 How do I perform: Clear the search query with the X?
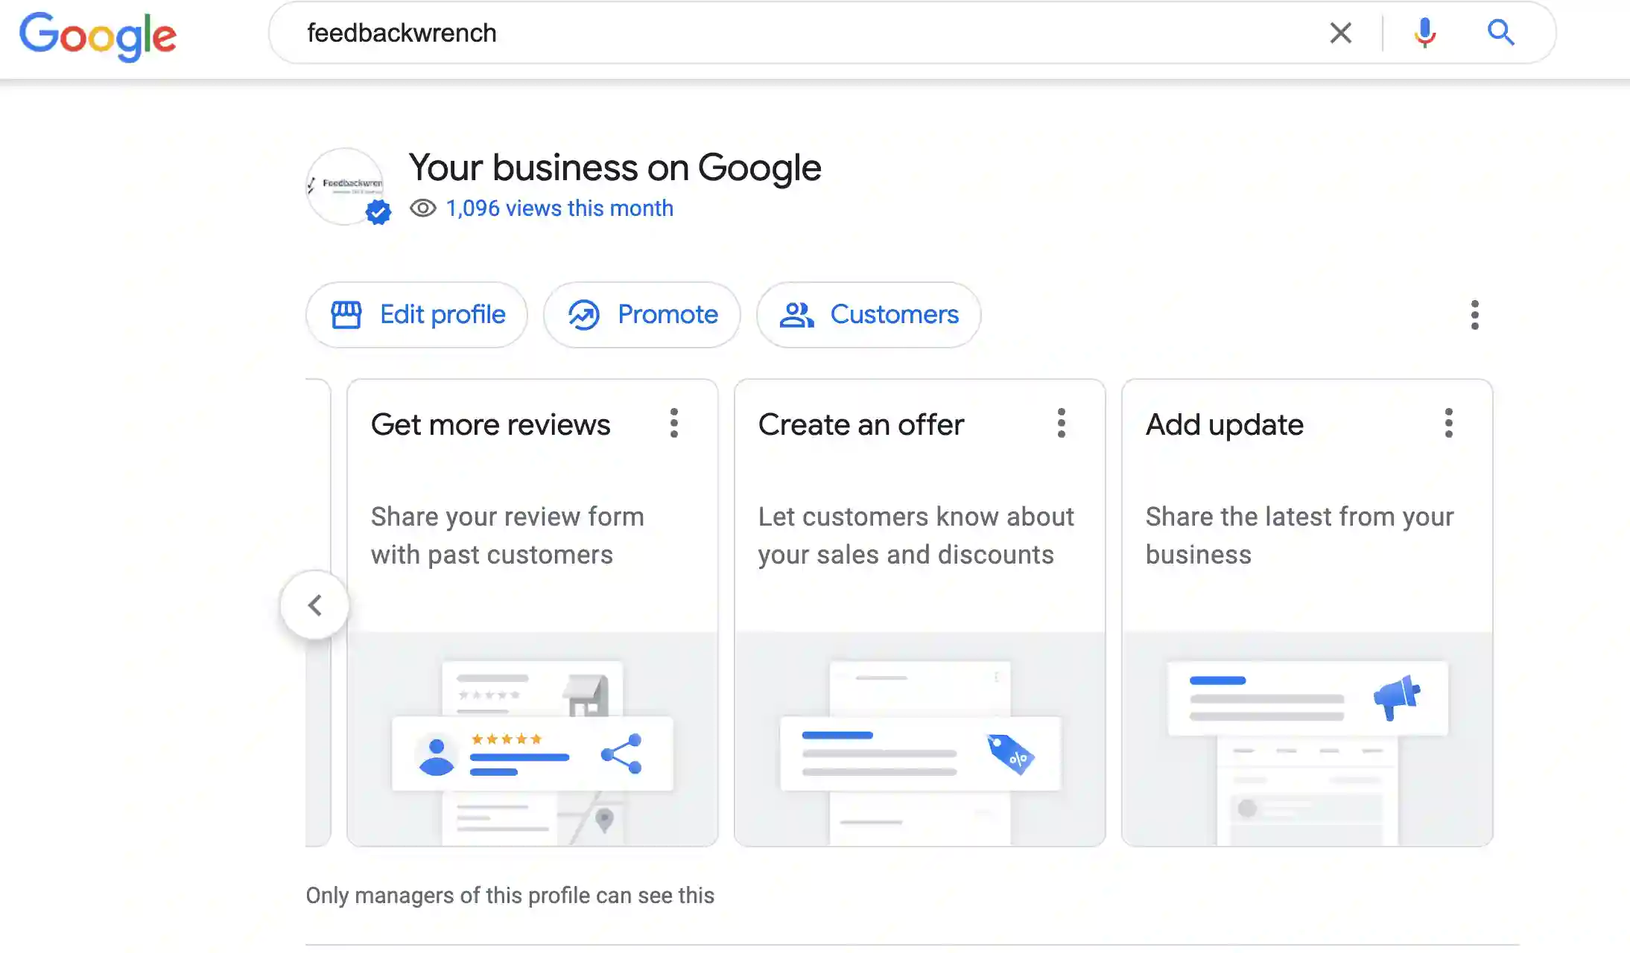pyautogui.click(x=1341, y=33)
